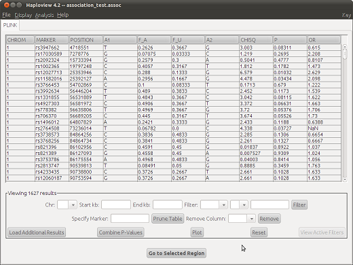Click the End kb input field

168,205
